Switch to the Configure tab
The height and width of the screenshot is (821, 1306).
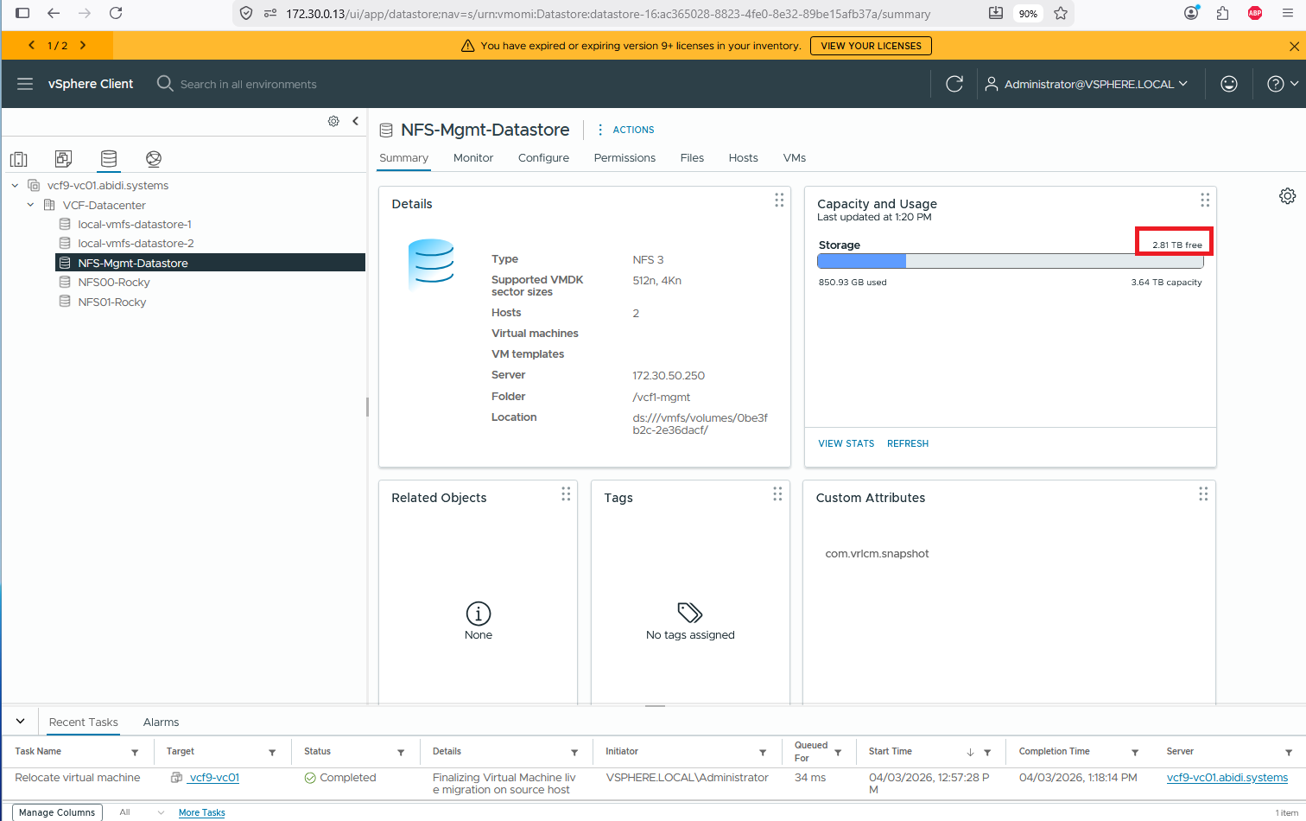[x=543, y=158]
